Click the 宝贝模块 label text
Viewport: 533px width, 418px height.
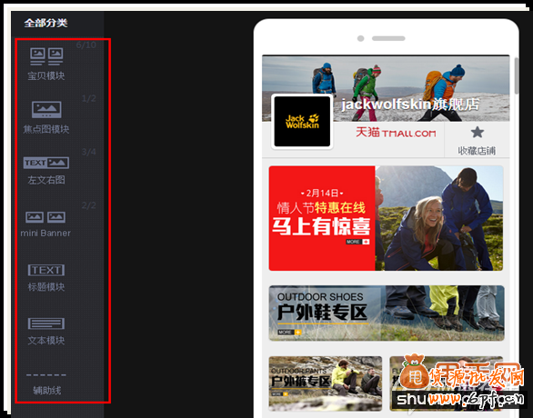coord(46,75)
